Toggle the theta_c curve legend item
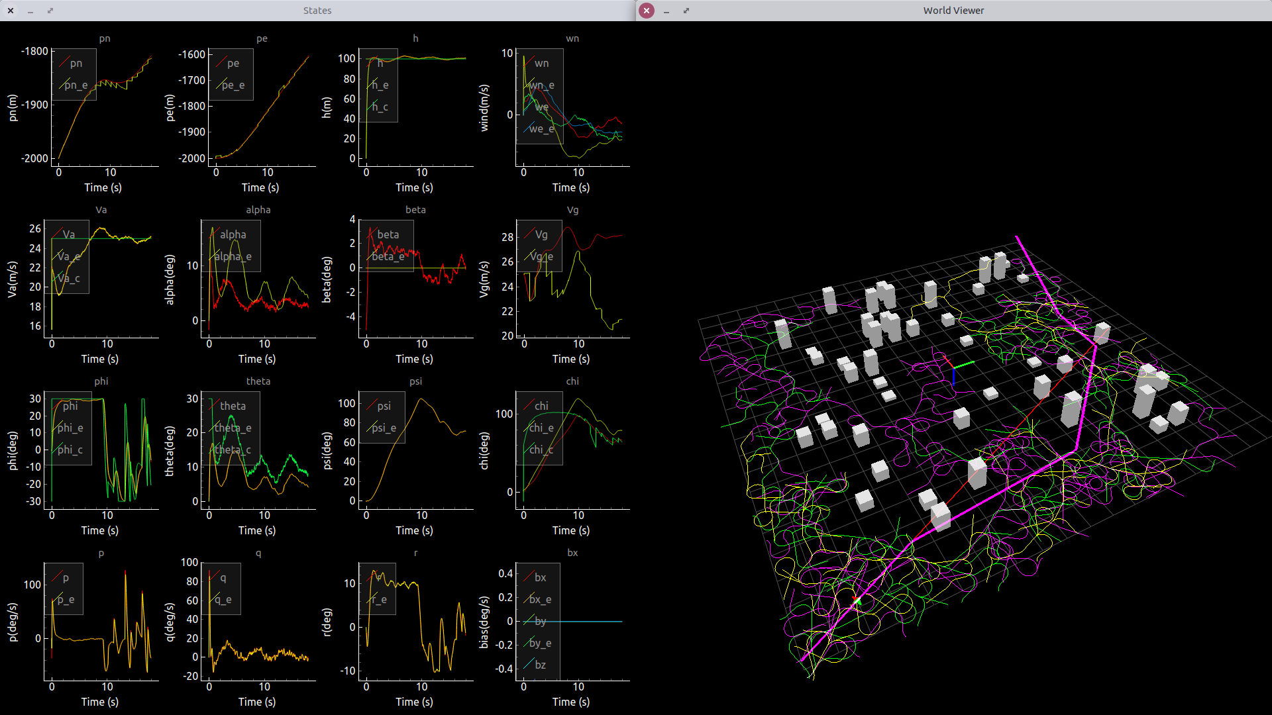 pyautogui.click(x=232, y=450)
